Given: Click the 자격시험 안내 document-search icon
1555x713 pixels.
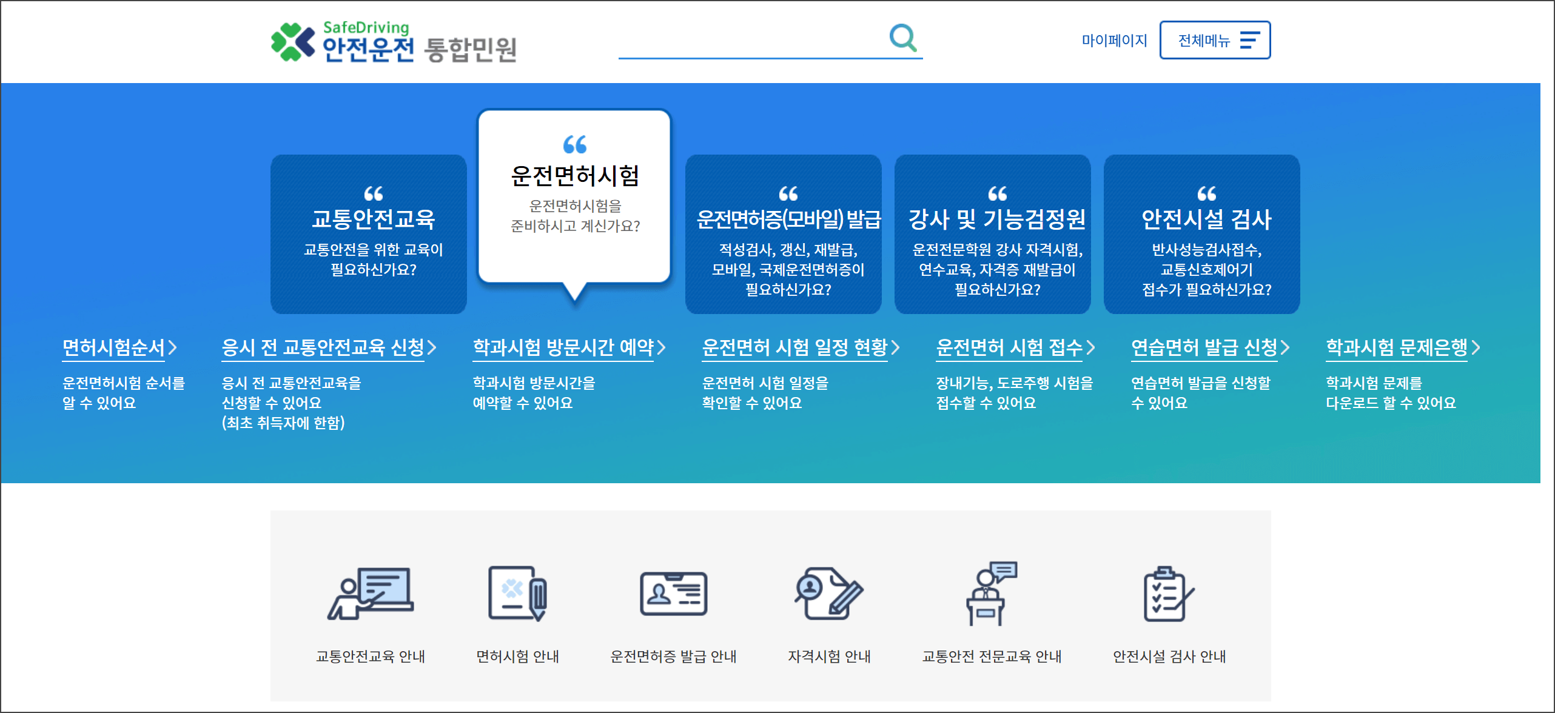Looking at the screenshot, I should pos(829,594).
